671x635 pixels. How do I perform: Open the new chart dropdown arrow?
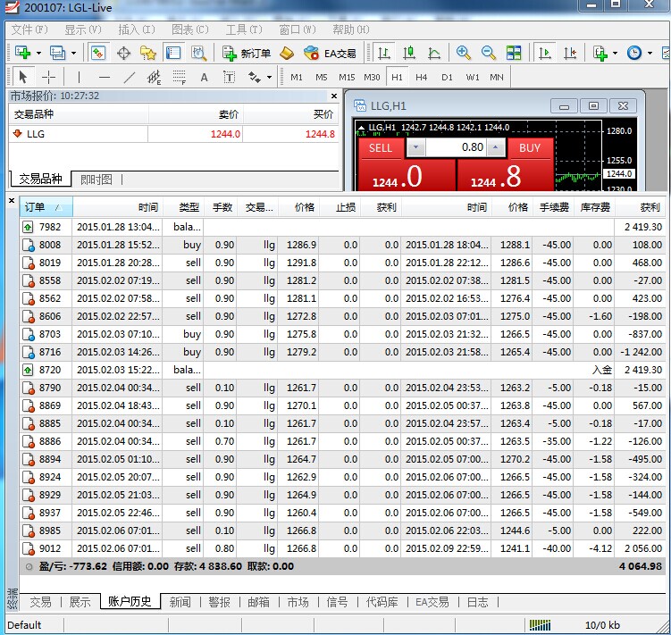pyautogui.click(x=38, y=53)
